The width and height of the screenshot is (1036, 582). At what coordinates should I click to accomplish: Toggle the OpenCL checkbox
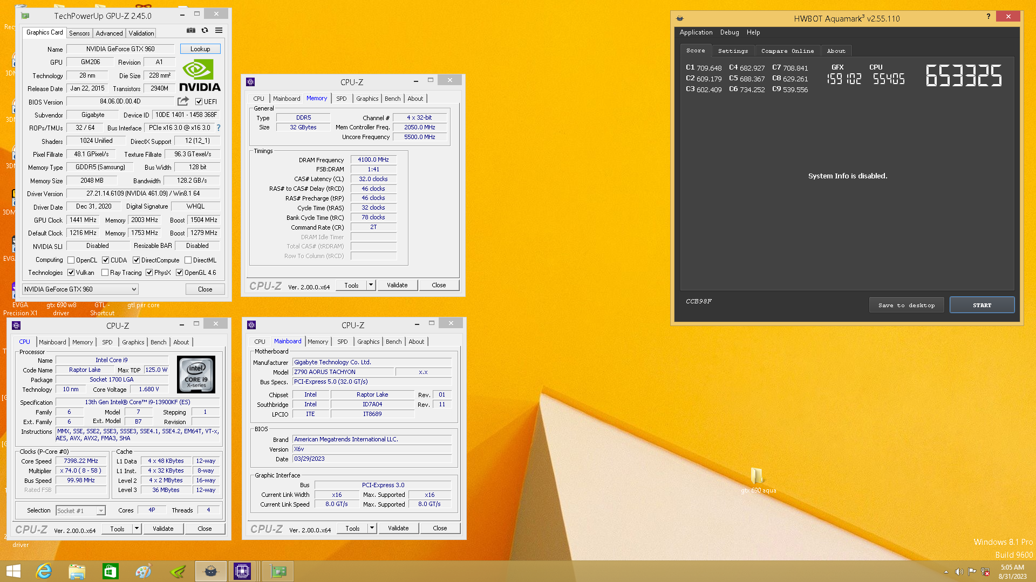point(71,260)
